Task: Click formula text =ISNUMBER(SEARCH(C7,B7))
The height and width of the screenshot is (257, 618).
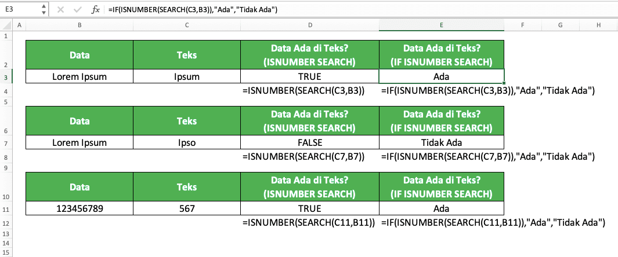Action: pos(303,157)
